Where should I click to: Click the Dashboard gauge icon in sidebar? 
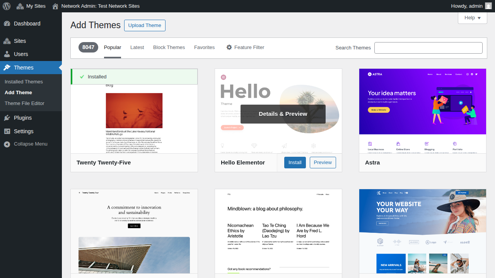click(x=7, y=24)
